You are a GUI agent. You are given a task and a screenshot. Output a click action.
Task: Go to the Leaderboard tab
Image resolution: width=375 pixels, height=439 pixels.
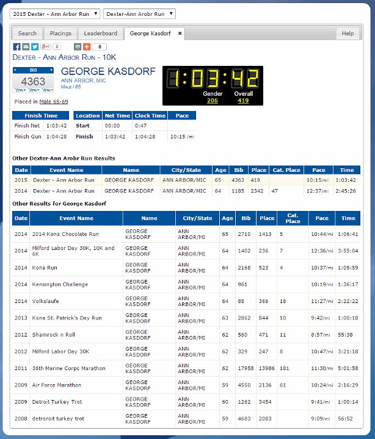pyautogui.click(x=101, y=34)
